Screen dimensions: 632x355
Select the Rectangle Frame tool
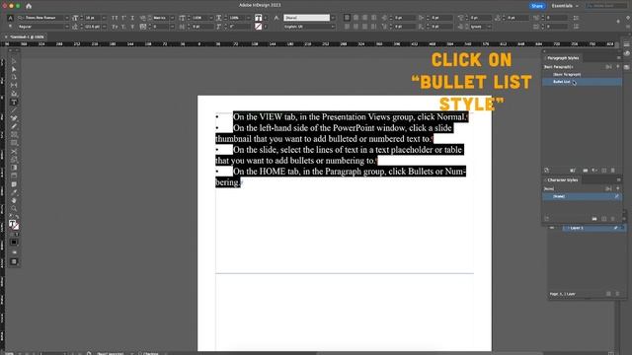[x=14, y=135]
